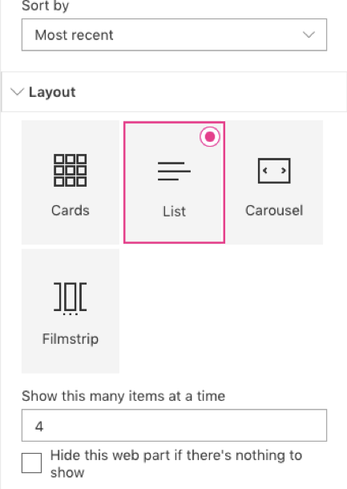Open the Sort by dropdown
347x489 pixels.
pos(174,34)
